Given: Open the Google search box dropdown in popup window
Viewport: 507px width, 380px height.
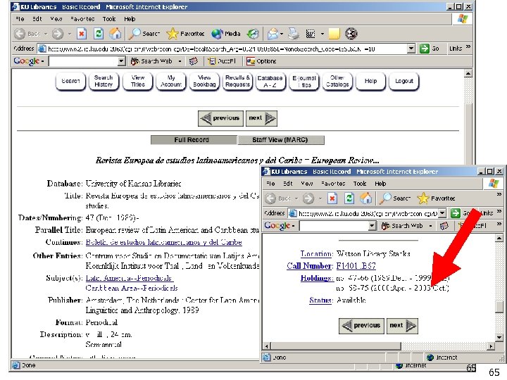Looking at the screenshot, I should [373, 226].
